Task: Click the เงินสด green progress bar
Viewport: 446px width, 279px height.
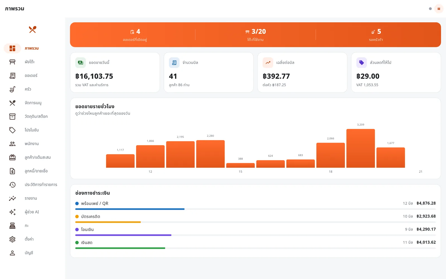Action: [x=120, y=248]
